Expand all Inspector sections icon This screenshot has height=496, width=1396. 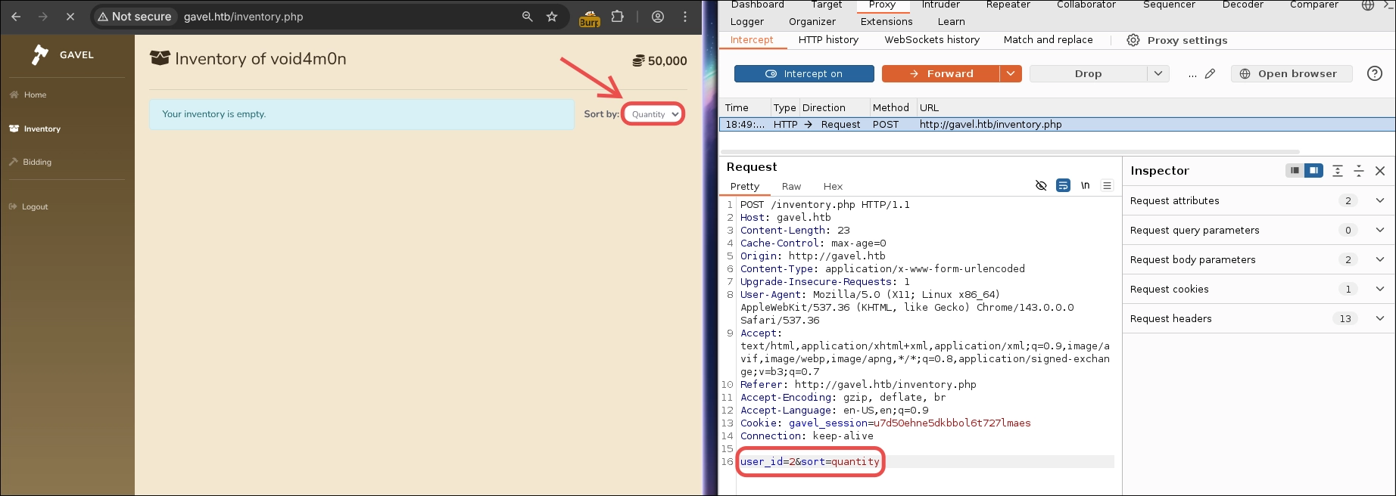click(x=1338, y=171)
